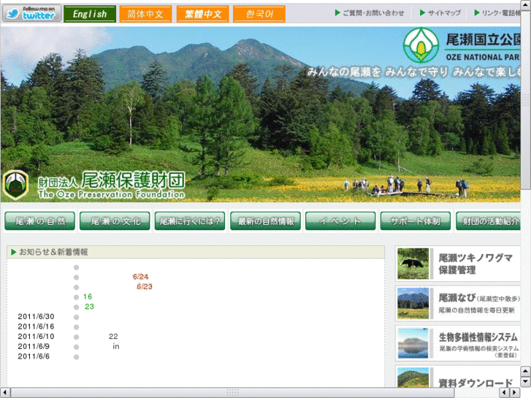The width and height of the screenshot is (531, 398).
Task: Click the green arrow before リンク・電話帳
Action: click(477, 13)
